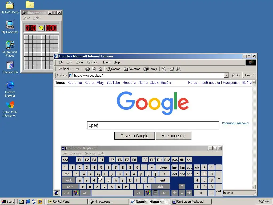Click the up arrow key on keyboard
This screenshot has height=205, width=273.
click(x=182, y=187)
